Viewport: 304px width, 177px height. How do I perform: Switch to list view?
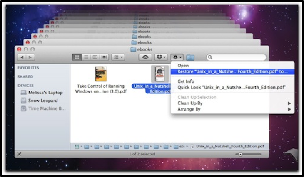(86, 57)
